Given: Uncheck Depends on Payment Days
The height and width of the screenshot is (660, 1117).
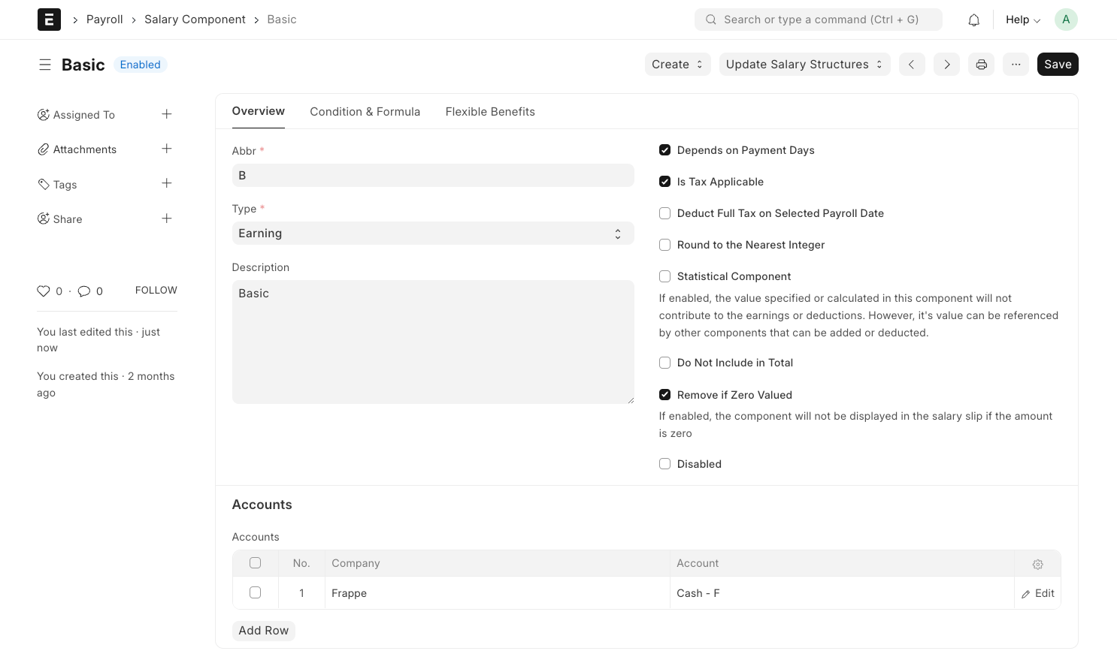Looking at the screenshot, I should (664, 150).
